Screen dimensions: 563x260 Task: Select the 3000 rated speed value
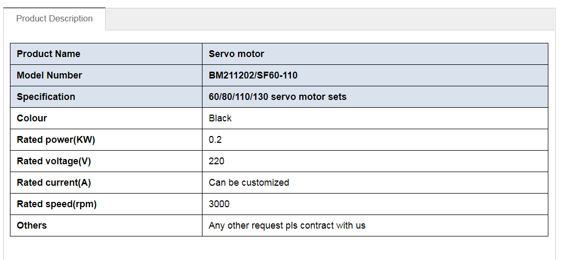pyautogui.click(x=219, y=204)
